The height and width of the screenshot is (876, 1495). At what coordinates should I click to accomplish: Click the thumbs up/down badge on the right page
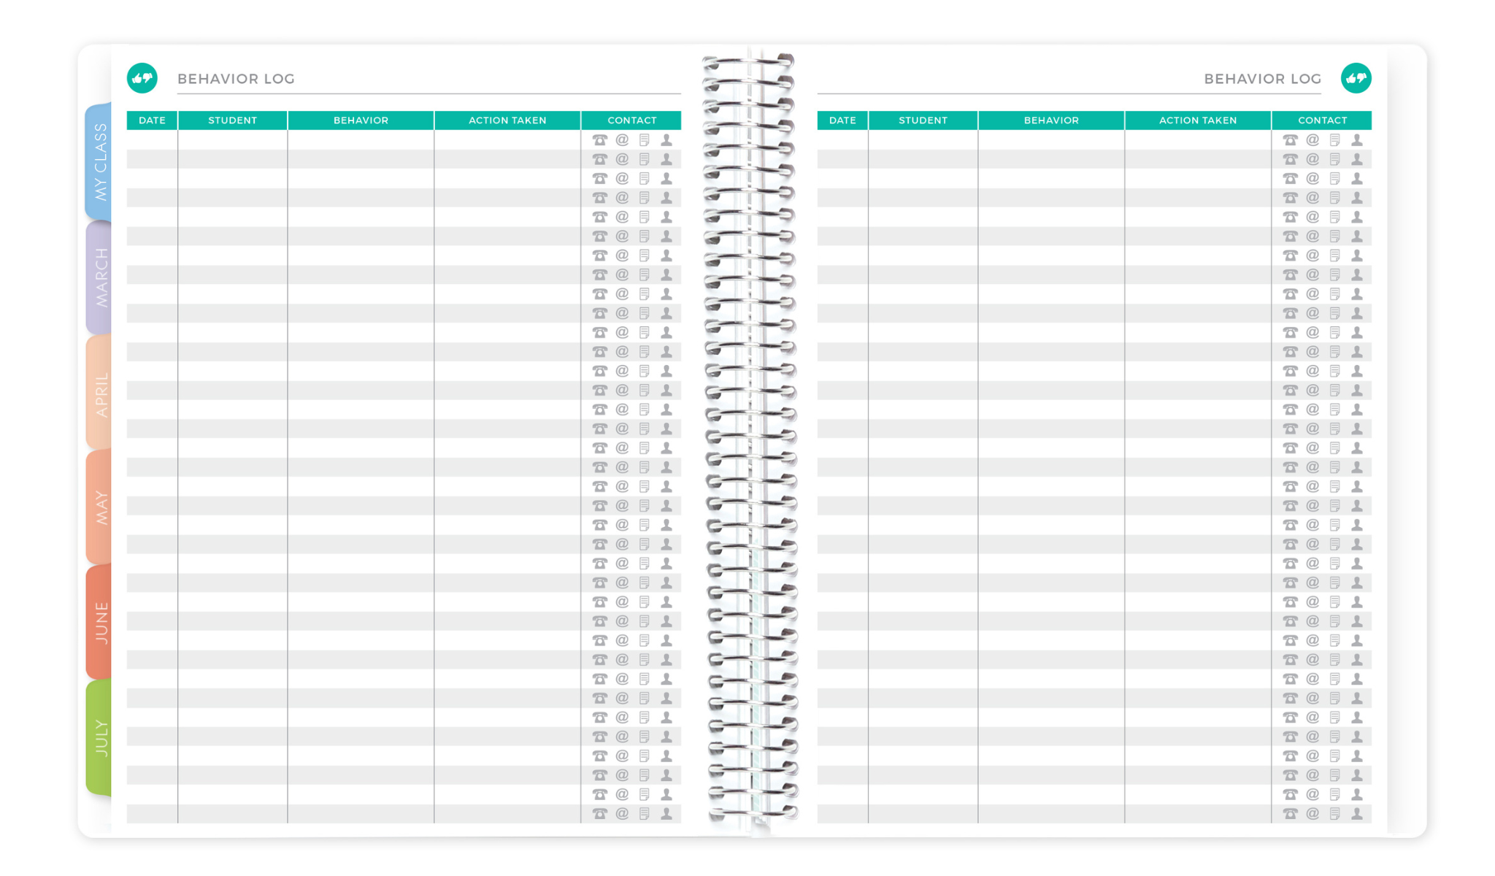(x=1356, y=78)
